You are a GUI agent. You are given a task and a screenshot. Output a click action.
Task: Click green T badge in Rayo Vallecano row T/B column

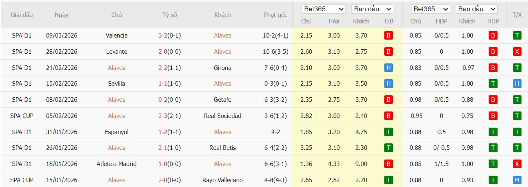click(388, 180)
